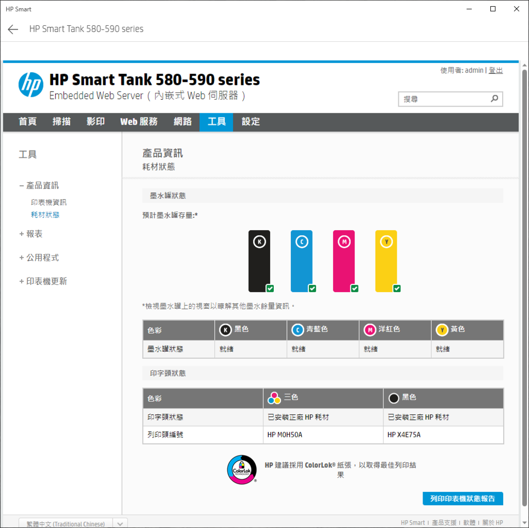Click the green check on yellow tank
Screen dimensions: 529x528
click(x=397, y=288)
